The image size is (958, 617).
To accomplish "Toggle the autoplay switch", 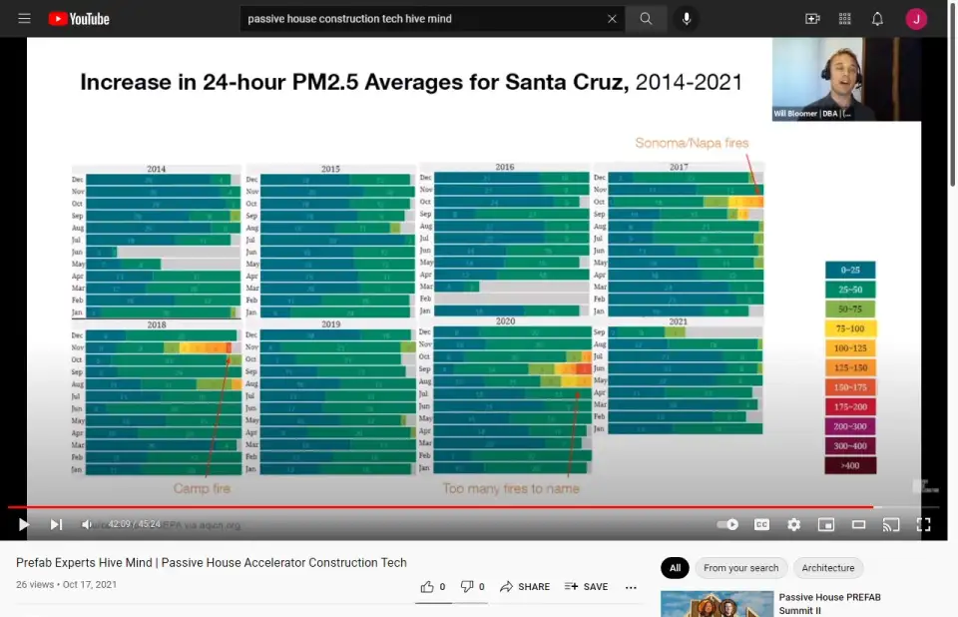I will (728, 524).
